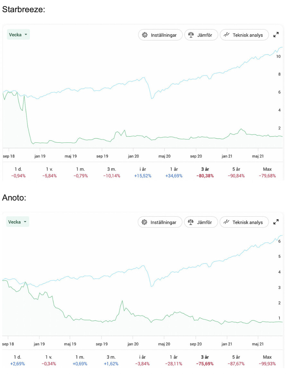Click the scales icon in the Starbreeze Jämför button
The height and width of the screenshot is (374, 288).
(x=191, y=35)
